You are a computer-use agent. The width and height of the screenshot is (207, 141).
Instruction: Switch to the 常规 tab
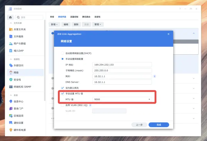(x=52, y=17)
